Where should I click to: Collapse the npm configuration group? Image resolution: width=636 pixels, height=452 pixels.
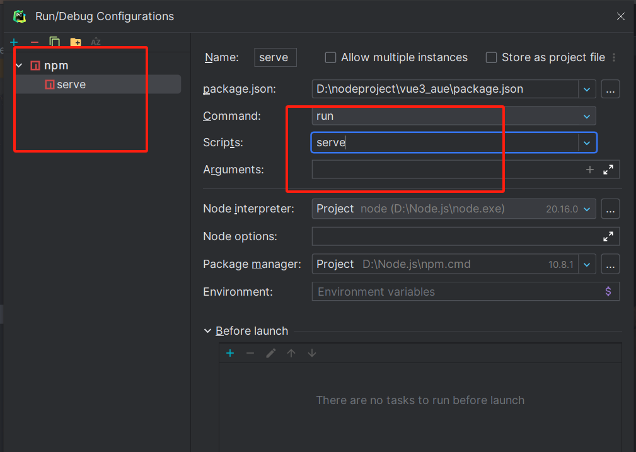click(19, 66)
